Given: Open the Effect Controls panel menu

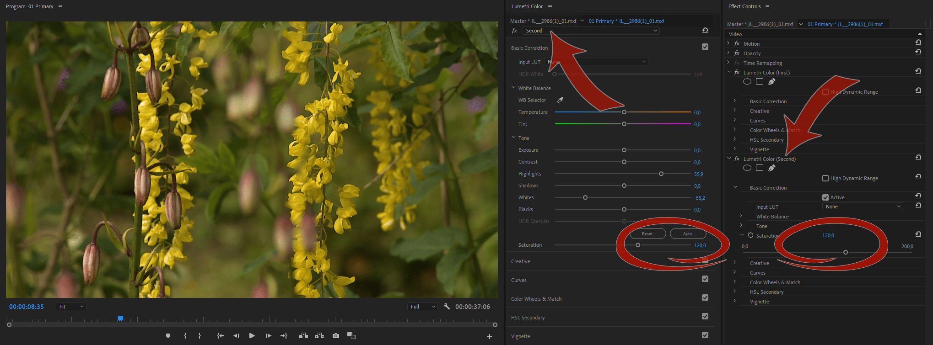Looking at the screenshot, I should pos(767,7).
